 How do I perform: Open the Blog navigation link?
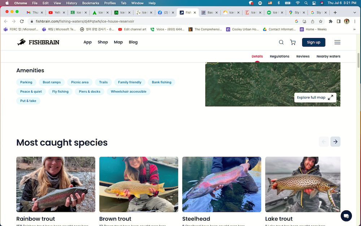pos(133,42)
